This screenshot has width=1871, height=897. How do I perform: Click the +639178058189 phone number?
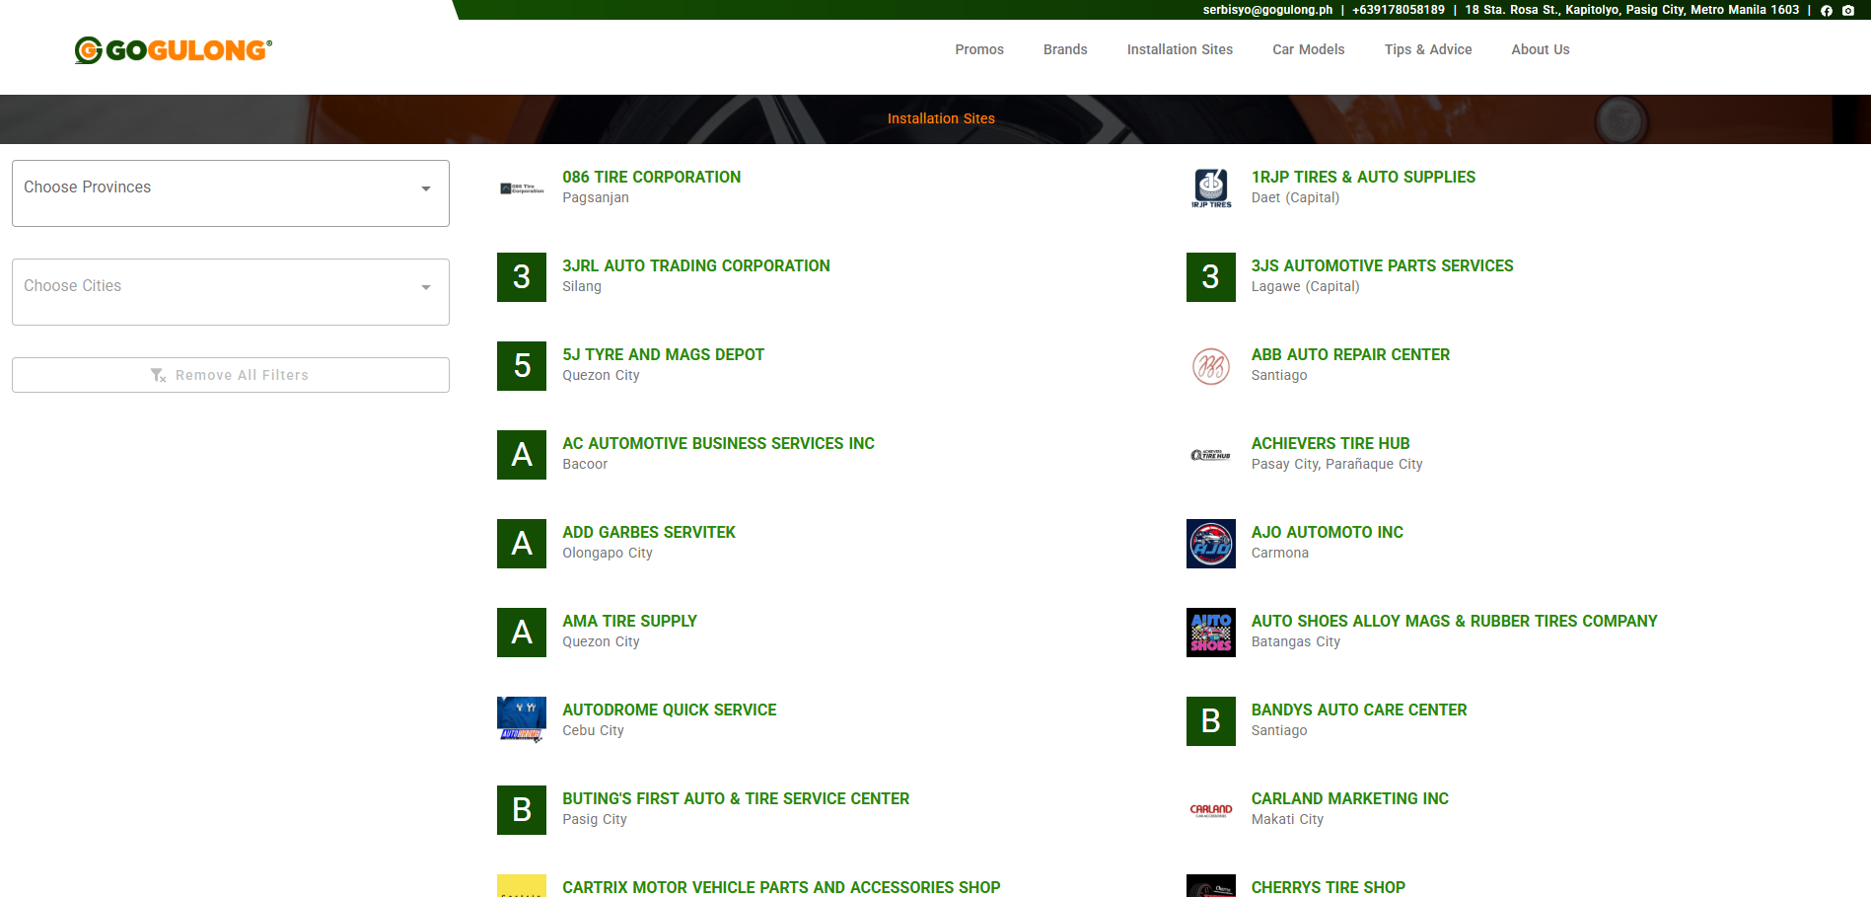click(1399, 10)
